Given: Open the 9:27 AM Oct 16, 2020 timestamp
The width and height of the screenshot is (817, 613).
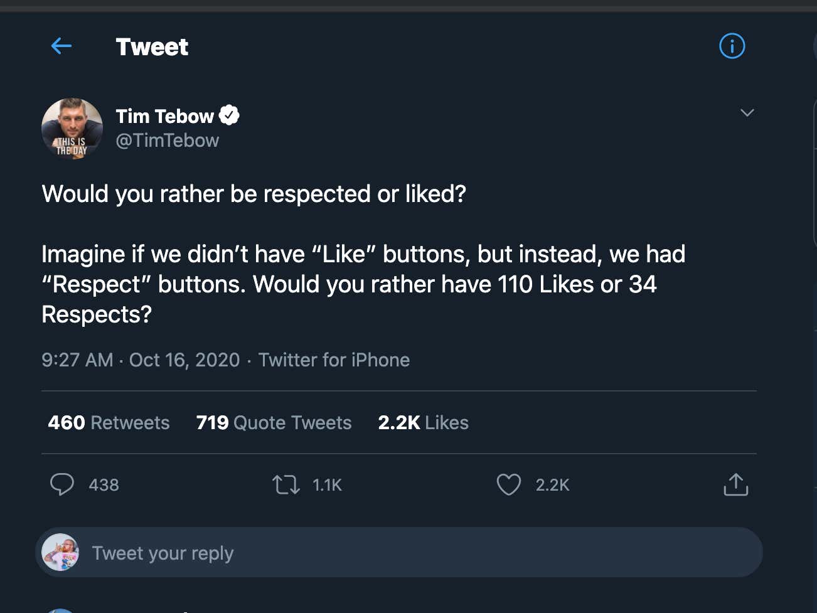Looking at the screenshot, I should coord(141,360).
